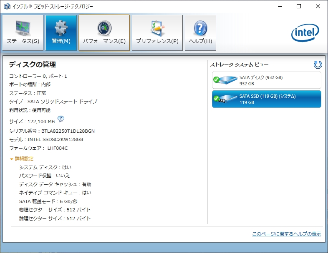328x253 pixels.
Task: Open the ヘルプ(H) help tab
Action: point(200,33)
